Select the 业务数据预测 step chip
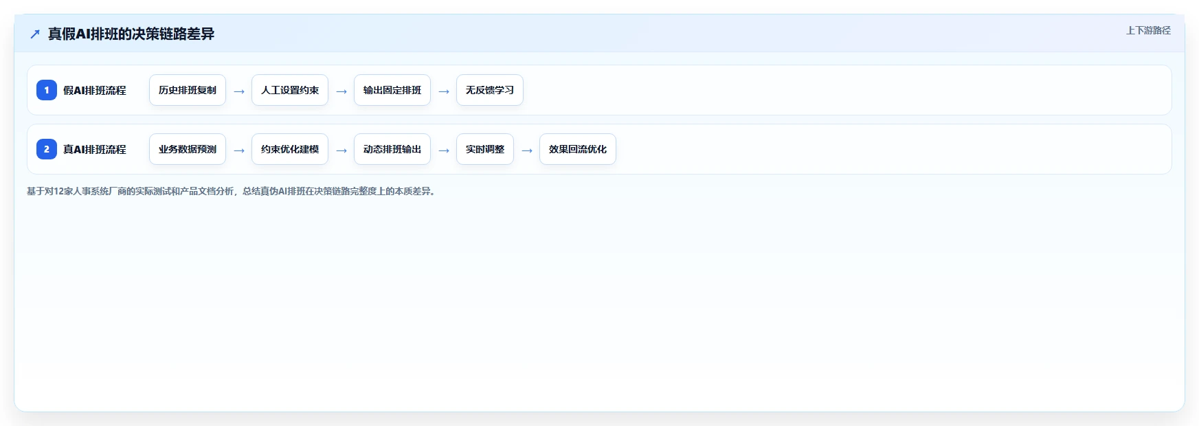1199x426 pixels. click(188, 149)
